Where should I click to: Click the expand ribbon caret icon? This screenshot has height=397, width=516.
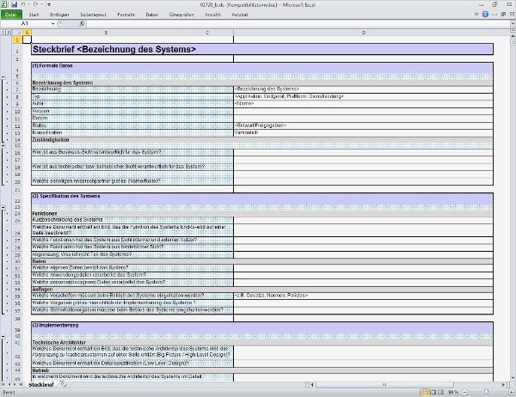tap(476, 14)
